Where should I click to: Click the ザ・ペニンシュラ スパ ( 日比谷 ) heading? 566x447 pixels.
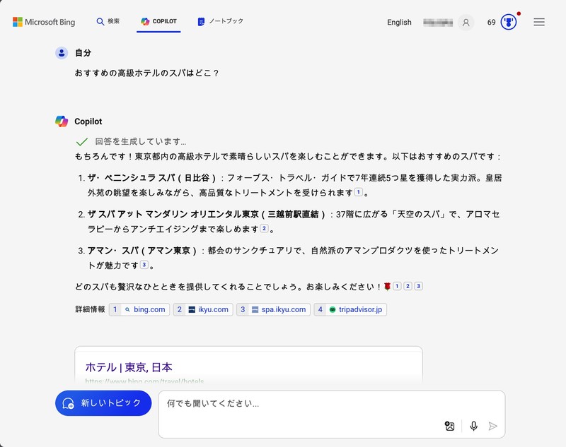coord(151,178)
